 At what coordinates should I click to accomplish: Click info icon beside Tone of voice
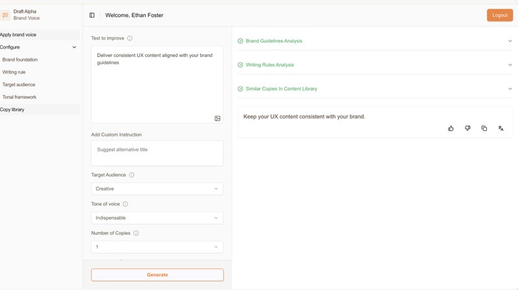coord(126,204)
